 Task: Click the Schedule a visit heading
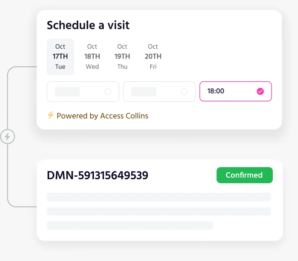point(88,25)
